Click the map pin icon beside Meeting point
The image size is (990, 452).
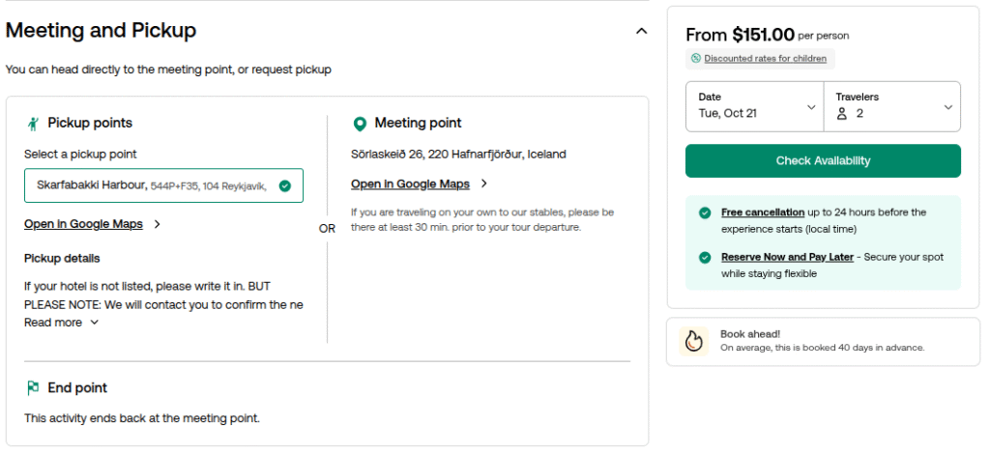point(360,124)
